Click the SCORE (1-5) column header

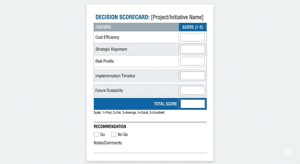pos(192,27)
